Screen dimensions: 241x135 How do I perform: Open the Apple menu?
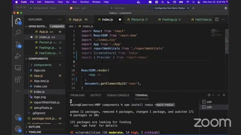pyautogui.click(x=17, y=2)
